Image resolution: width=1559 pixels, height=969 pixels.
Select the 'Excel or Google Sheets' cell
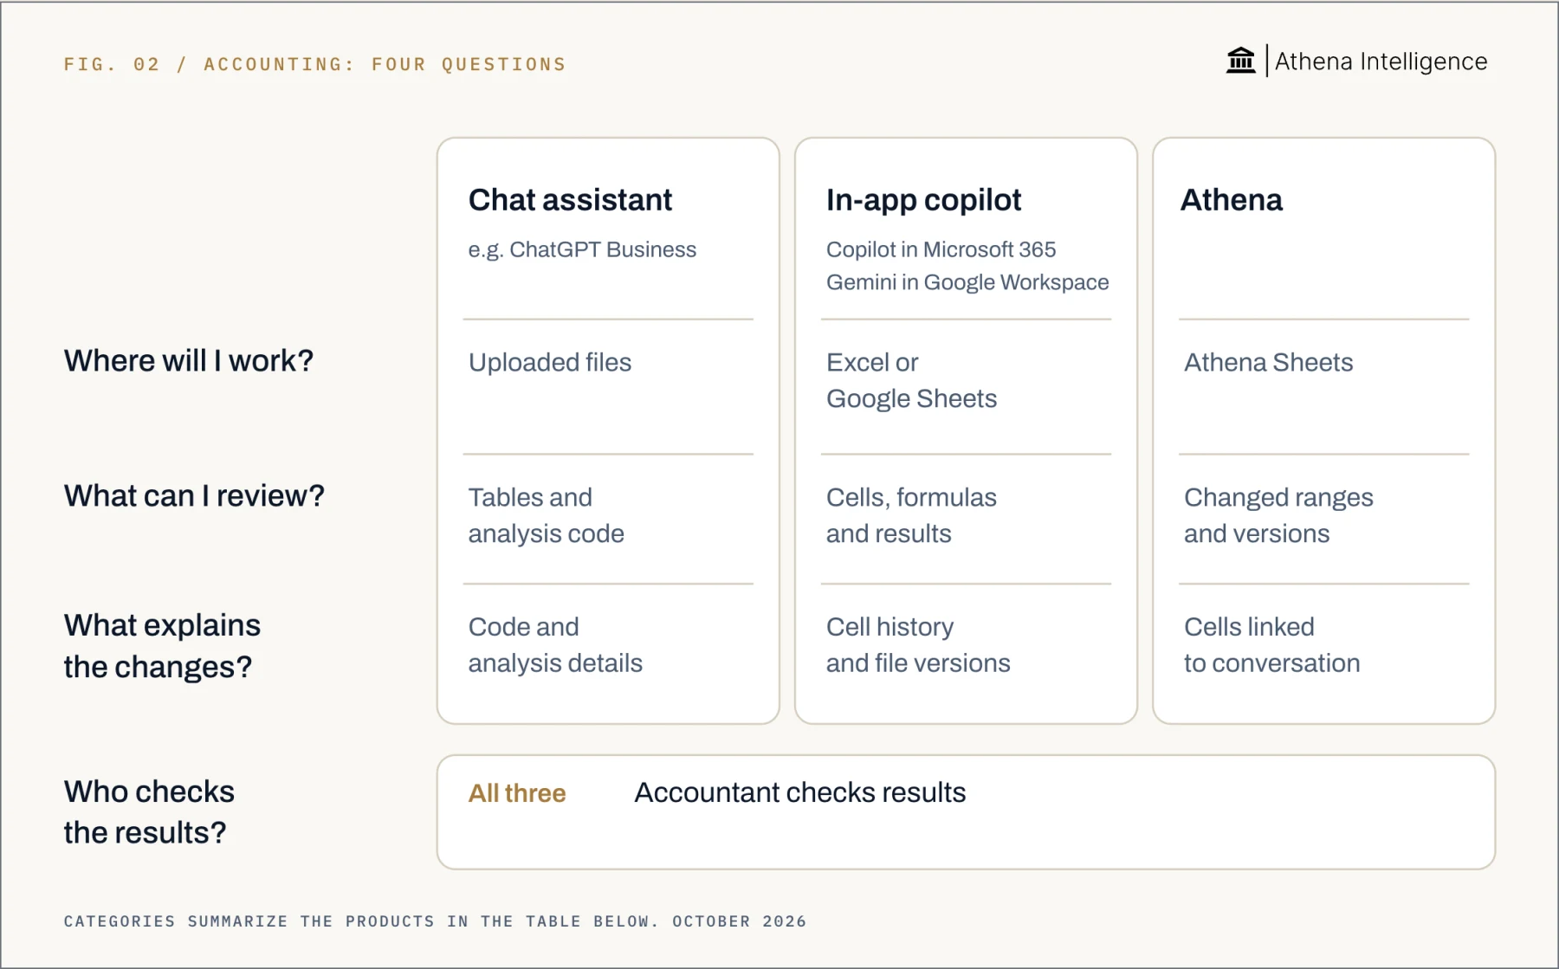[911, 380]
